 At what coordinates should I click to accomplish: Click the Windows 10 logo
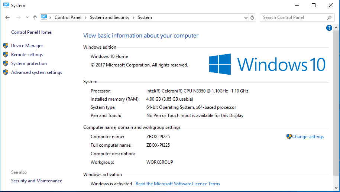pos(267,64)
